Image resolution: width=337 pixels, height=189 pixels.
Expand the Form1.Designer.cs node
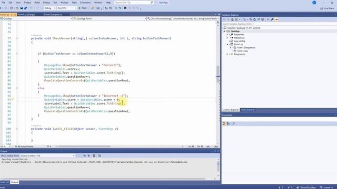231,48
